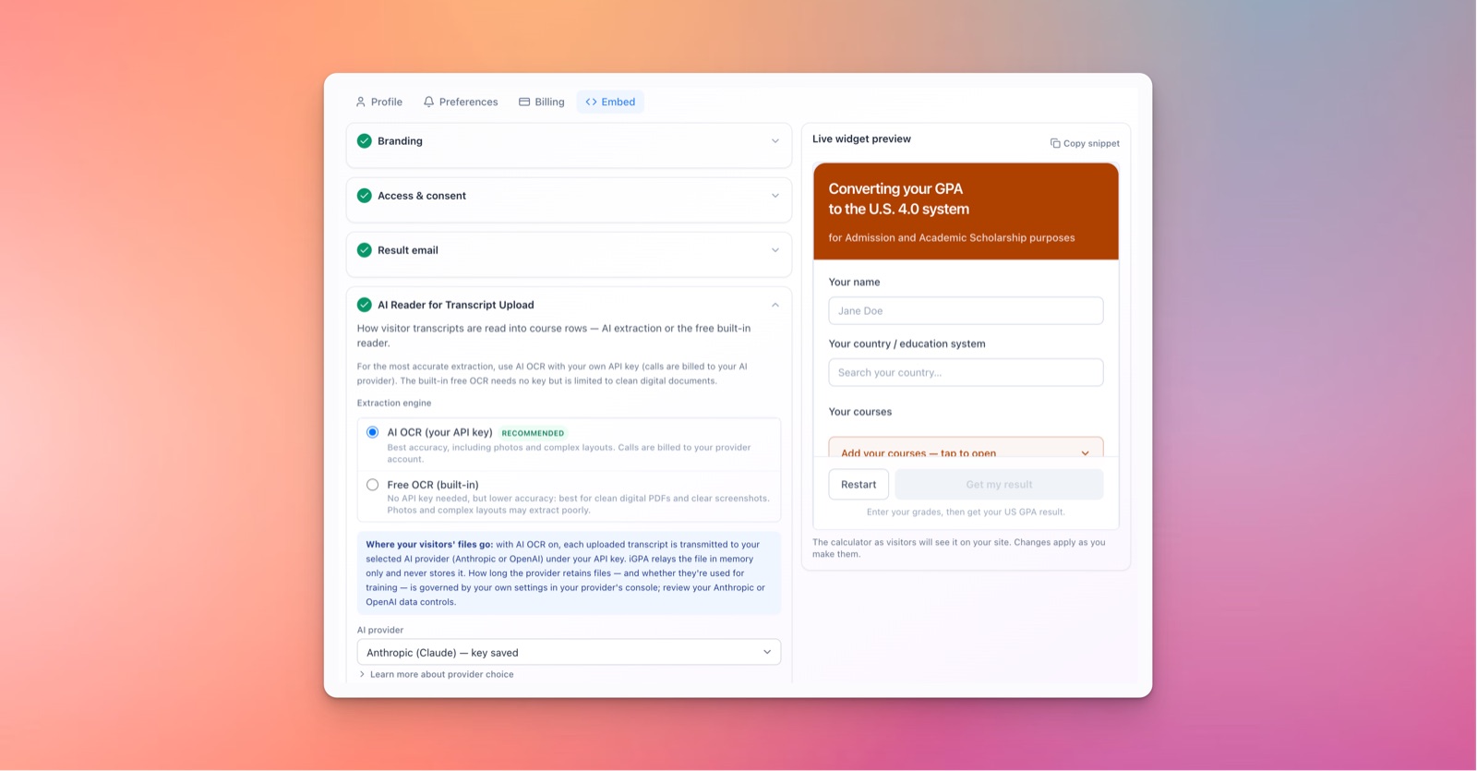Expand the Access & consent section chevron
This screenshot has width=1477, height=771.
(x=775, y=196)
